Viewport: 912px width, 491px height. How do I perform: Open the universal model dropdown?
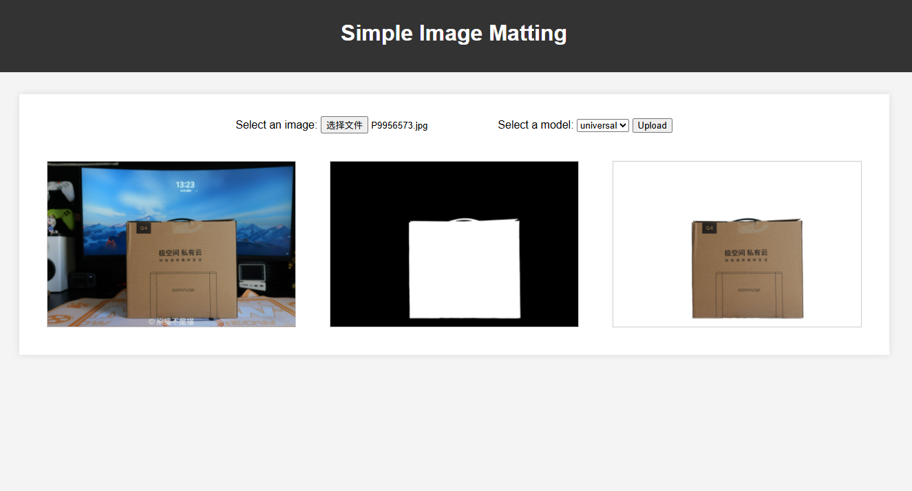[603, 125]
